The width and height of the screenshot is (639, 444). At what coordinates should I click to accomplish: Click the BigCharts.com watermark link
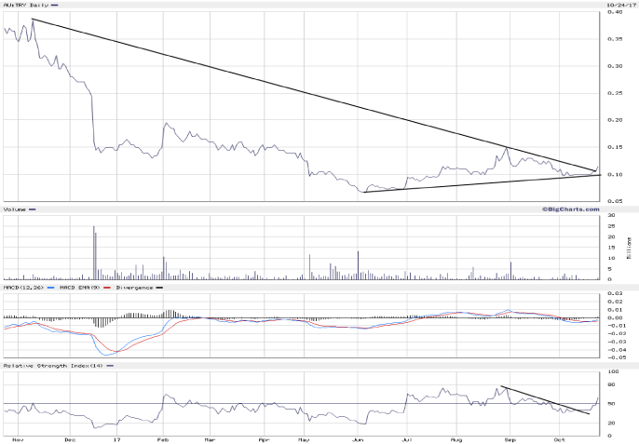tap(571, 209)
